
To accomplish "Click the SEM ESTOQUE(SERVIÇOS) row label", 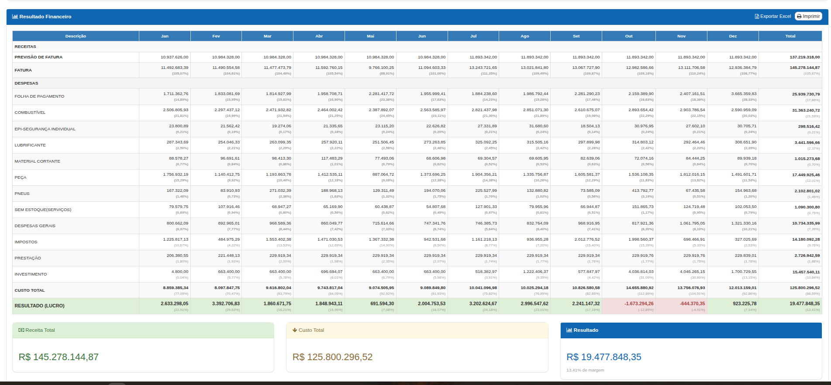I will pyautogui.click(x=43, y=210).
